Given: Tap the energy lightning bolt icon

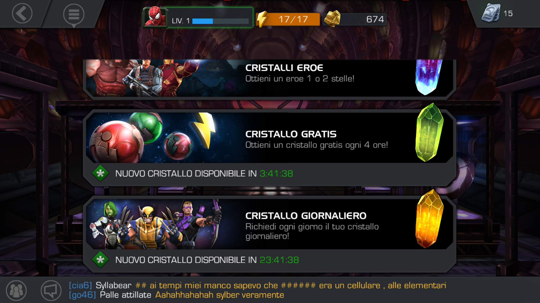Looking at the screenshot, I should 262,19.
